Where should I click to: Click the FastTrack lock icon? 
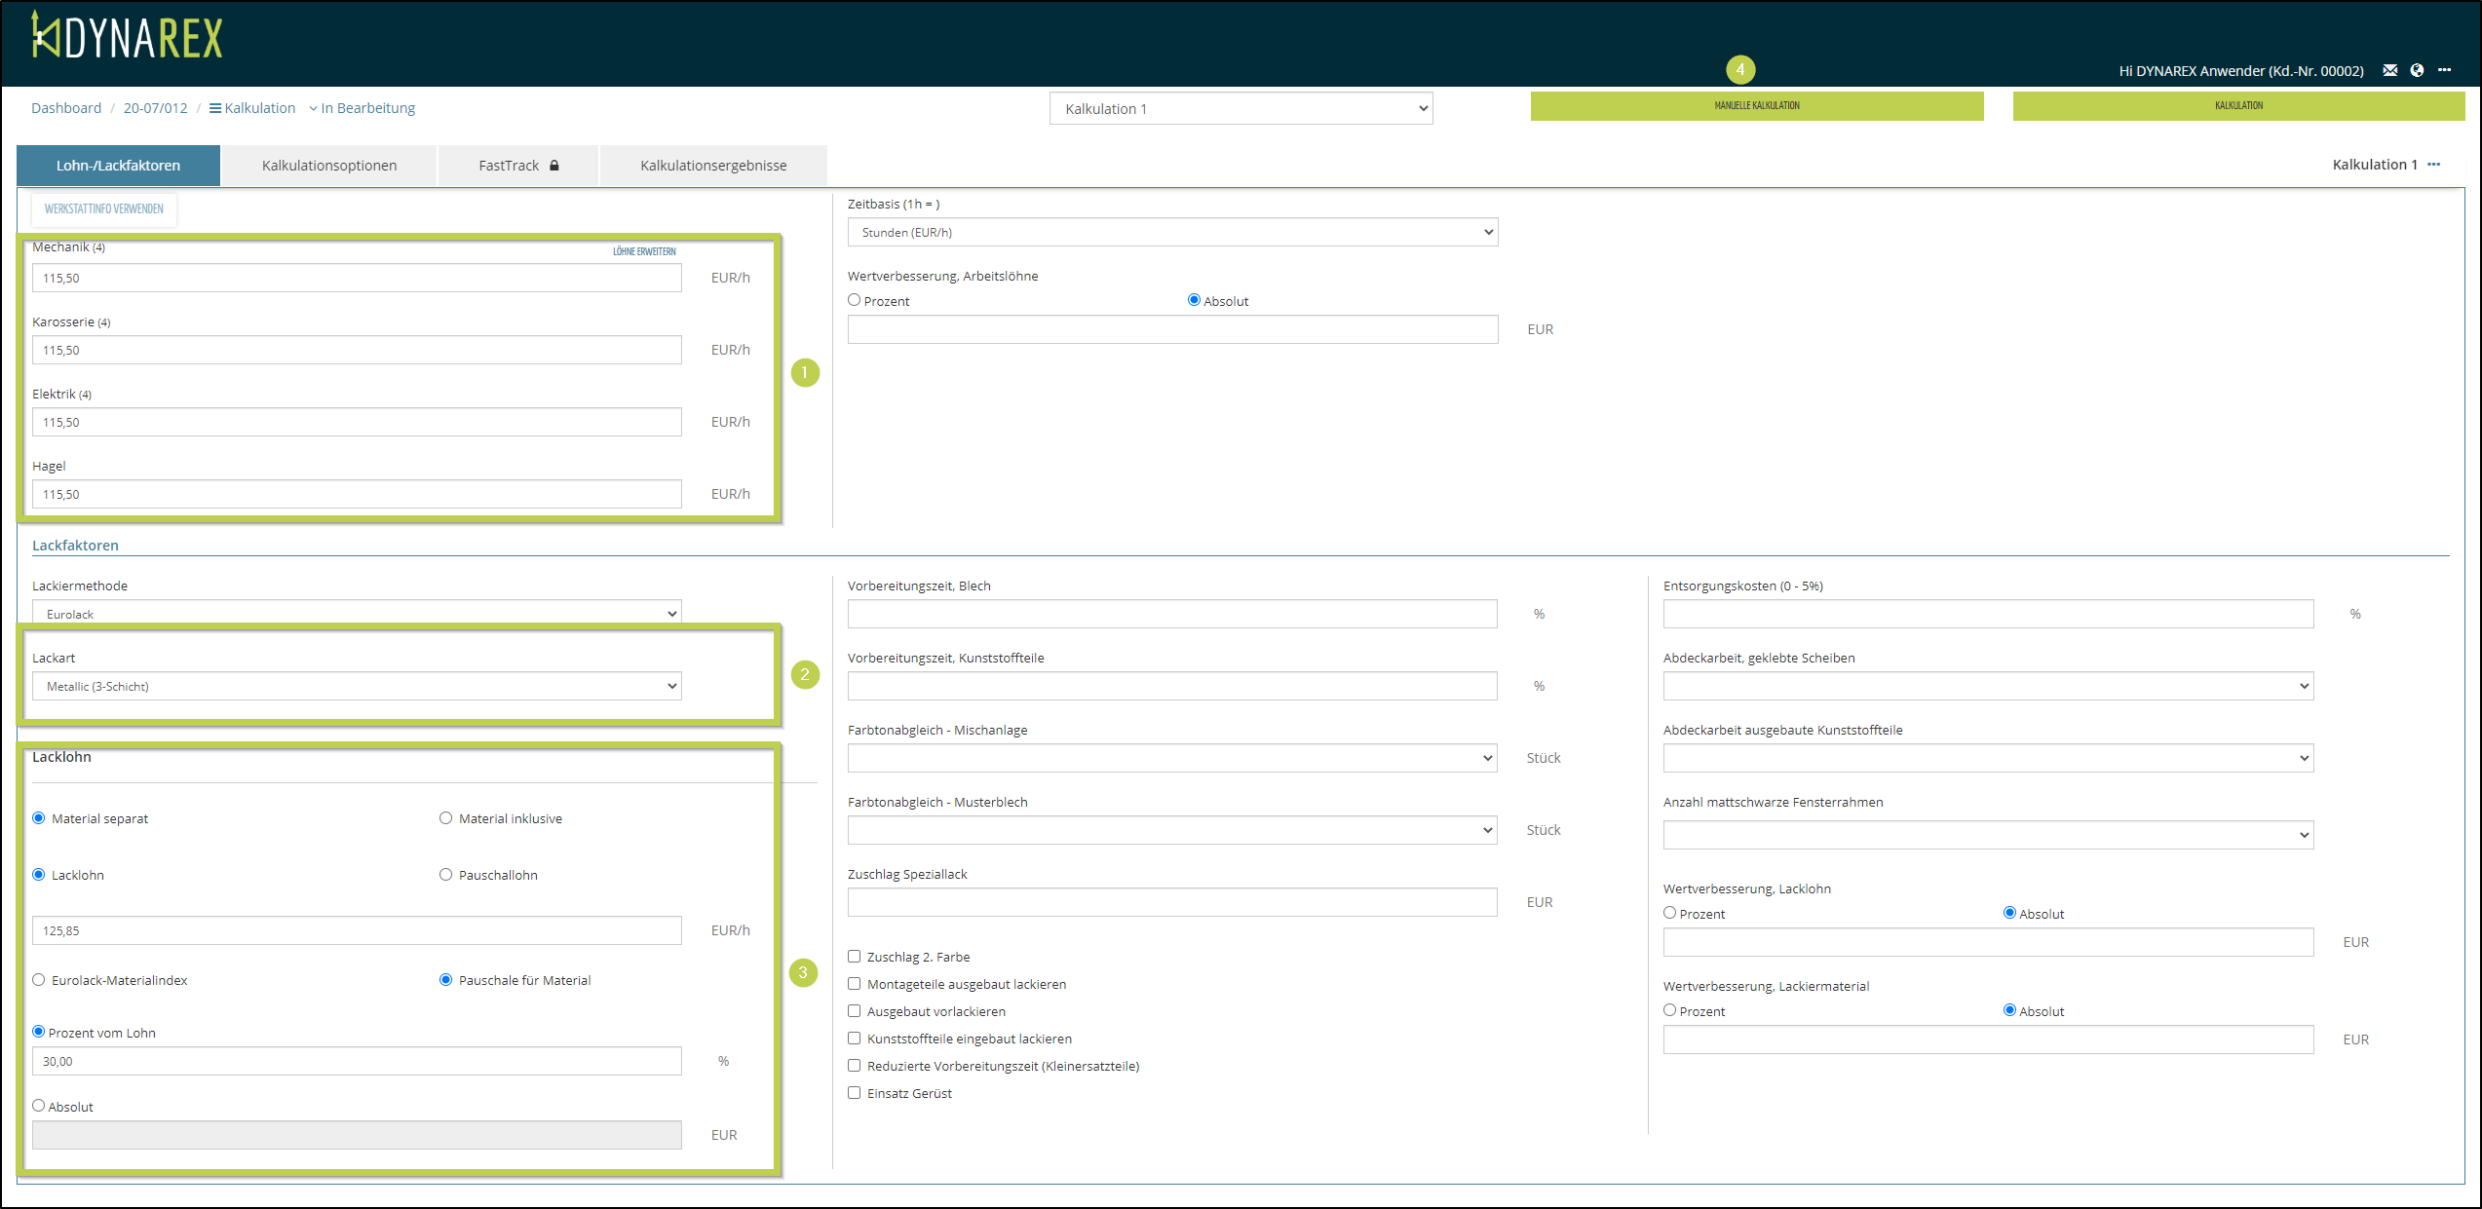tap(554, 166)
